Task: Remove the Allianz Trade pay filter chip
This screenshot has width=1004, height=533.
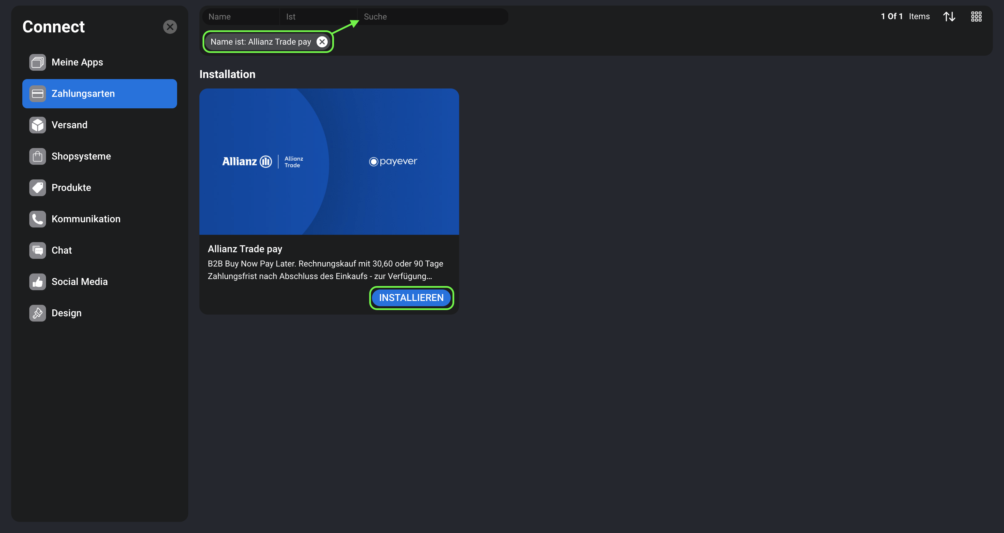Action: 322,42
